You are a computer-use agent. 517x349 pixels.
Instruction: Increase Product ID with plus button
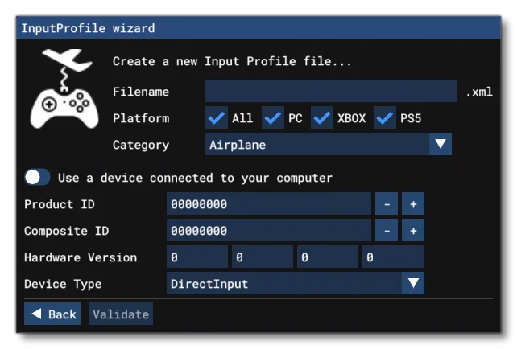[413, 203]
